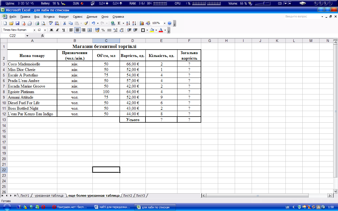Viewport: 338px width, 211px height.
Task: Apply yellow fill color bucket
Action: [152, 30]
